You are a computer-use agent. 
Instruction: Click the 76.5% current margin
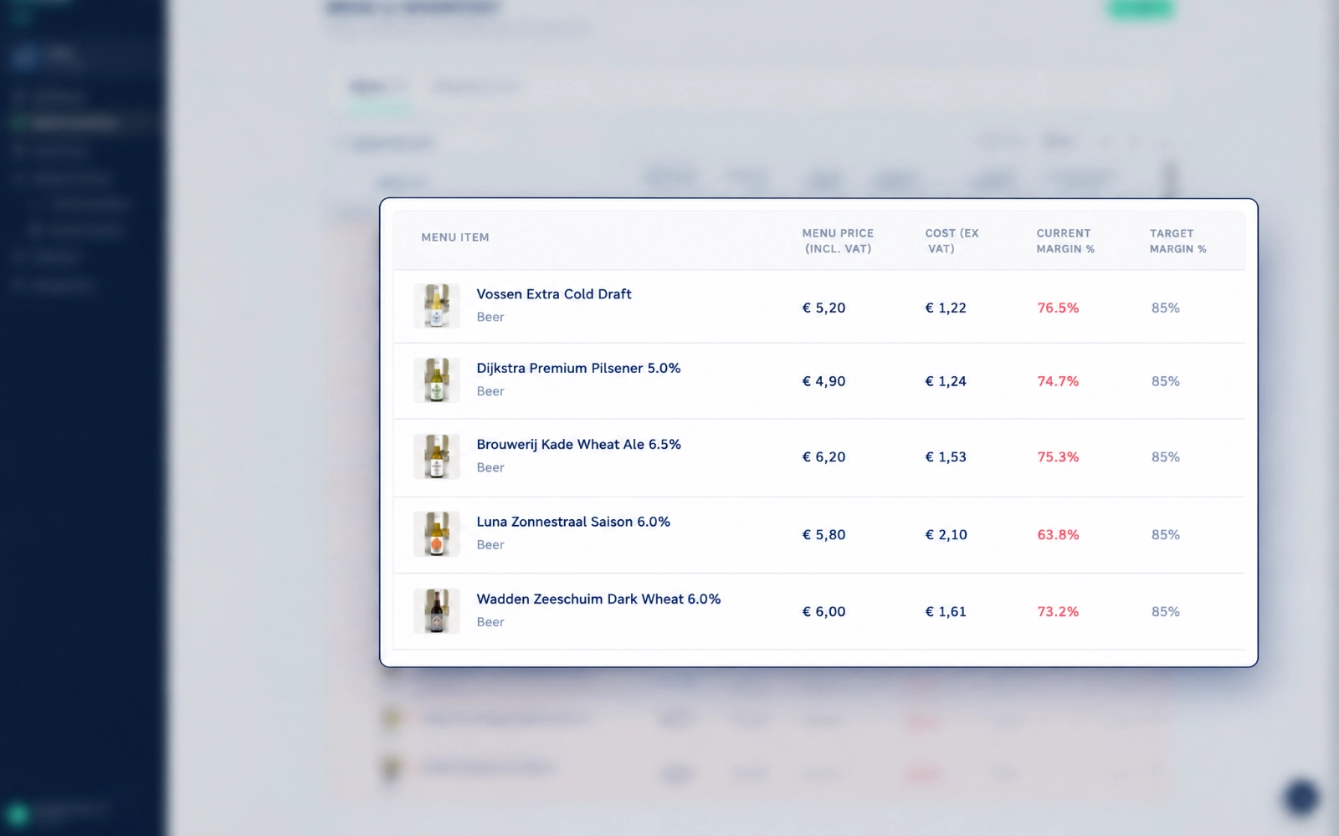click(1058, 308)
